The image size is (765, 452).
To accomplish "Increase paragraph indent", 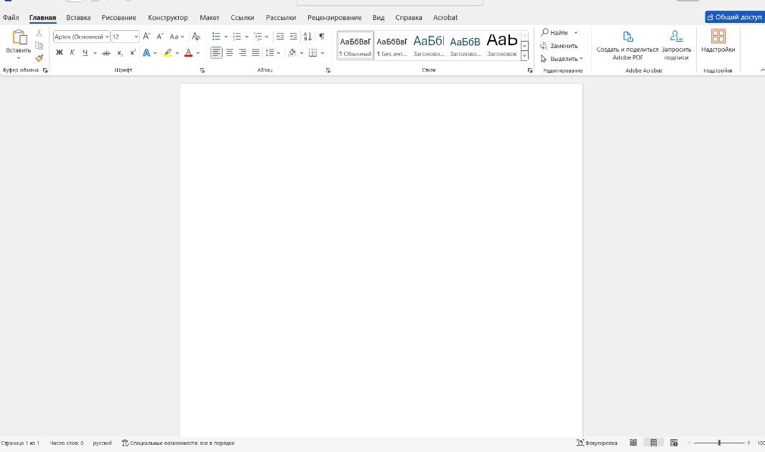I will 293,37.
